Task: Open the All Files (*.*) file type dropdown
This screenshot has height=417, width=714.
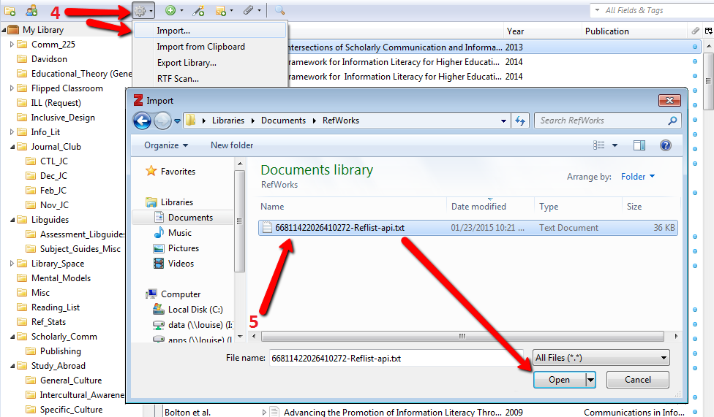Action: 601,358
